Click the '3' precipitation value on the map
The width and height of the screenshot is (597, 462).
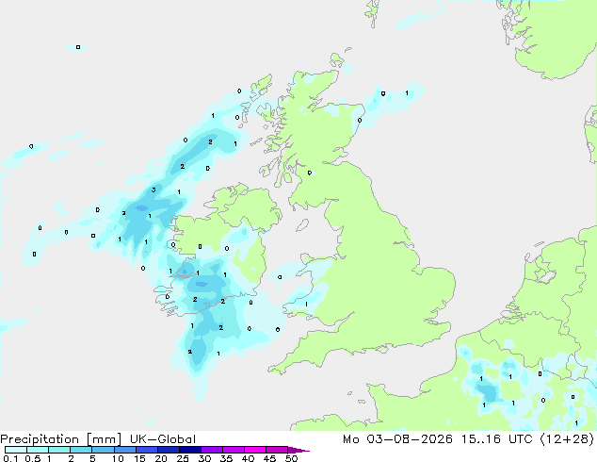pos(153,190)
